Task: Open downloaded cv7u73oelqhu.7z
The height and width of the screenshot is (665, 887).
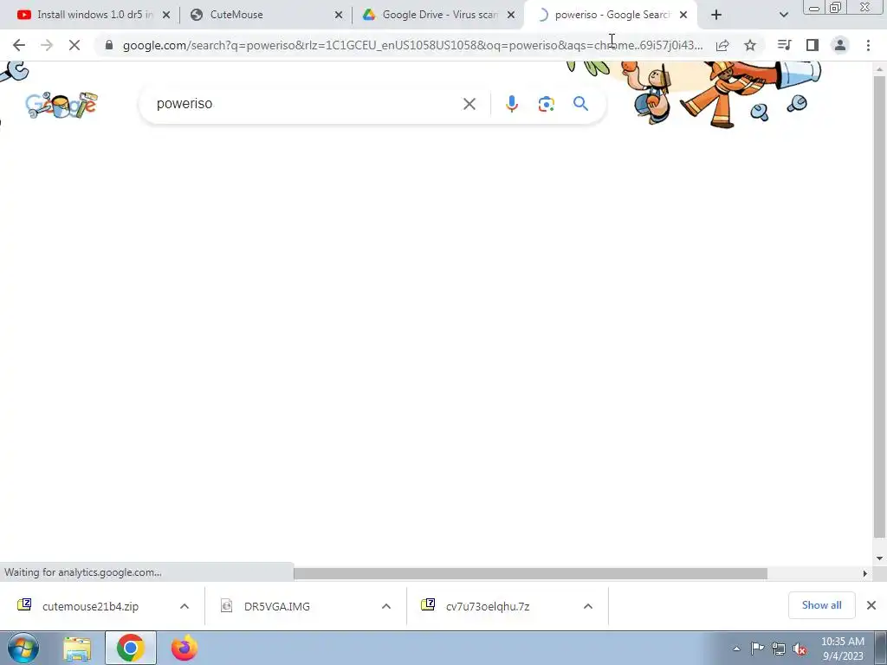Action: point(488,606)
